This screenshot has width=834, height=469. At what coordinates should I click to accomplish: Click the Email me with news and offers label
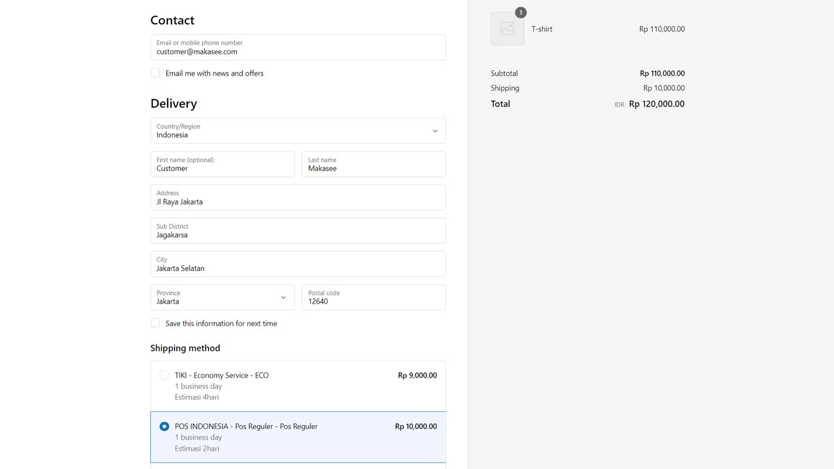pos(214,73)
